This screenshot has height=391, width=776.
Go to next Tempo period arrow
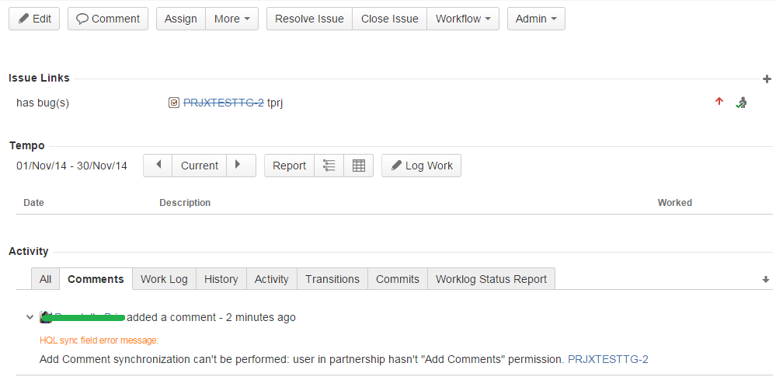click(x=239, y=166)
